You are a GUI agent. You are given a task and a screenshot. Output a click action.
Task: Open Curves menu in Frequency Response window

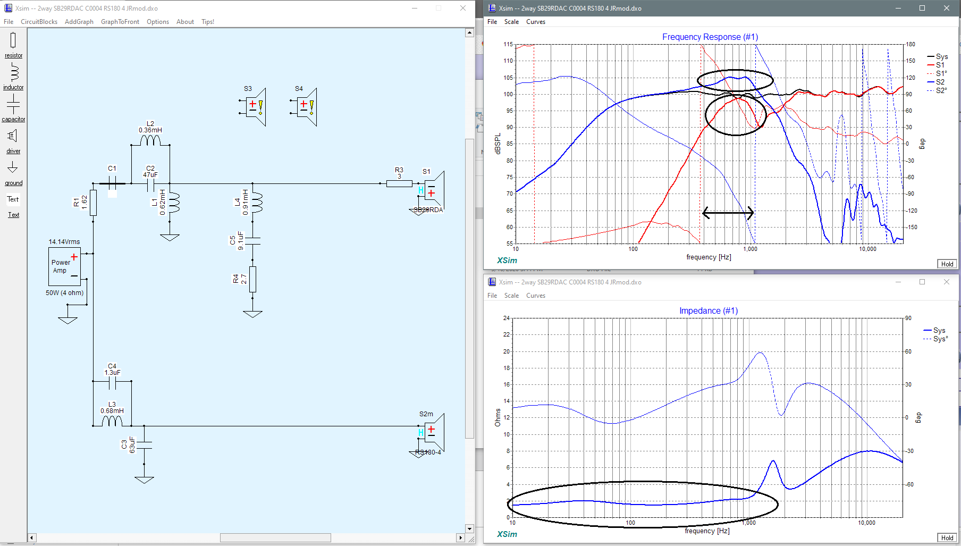tap(536, 22)
